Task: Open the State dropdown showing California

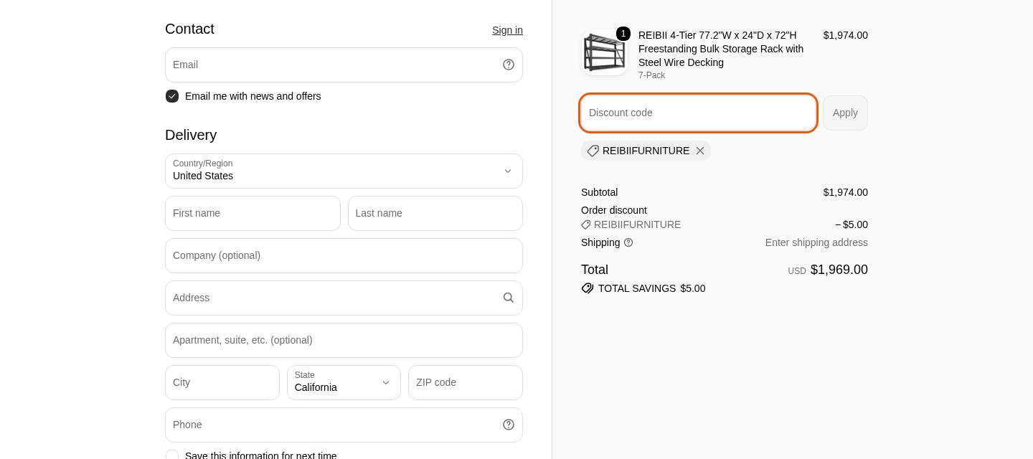Action: [x=344, y=382]
